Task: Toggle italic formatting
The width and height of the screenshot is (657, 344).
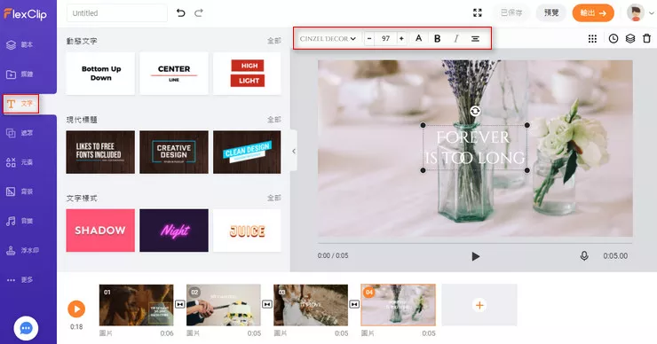Action: [x=455, y=38]
